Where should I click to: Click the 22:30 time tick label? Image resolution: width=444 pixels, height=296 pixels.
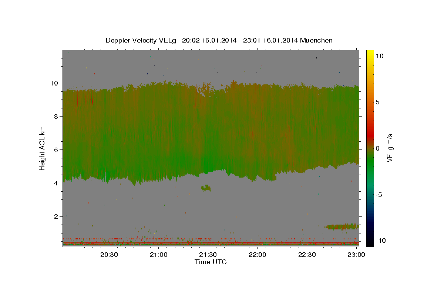[x=307, y=255]
